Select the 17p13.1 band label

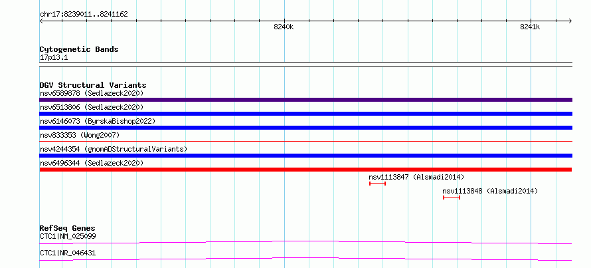(54, 58)
